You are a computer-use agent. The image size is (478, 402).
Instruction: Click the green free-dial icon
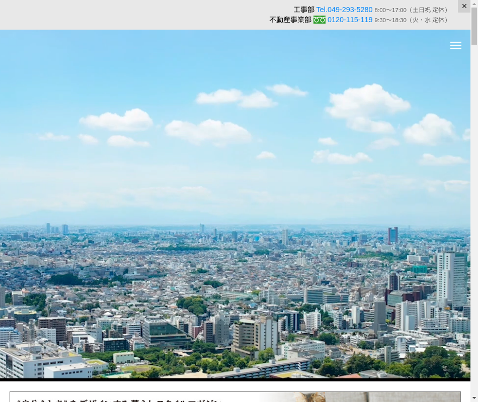pos(320,20)
